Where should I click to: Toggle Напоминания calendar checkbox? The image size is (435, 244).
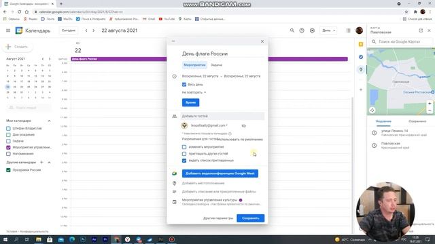coord(8,154)
